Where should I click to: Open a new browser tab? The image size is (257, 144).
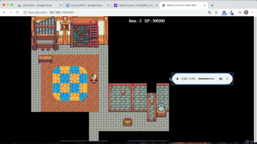click(212, 5)
